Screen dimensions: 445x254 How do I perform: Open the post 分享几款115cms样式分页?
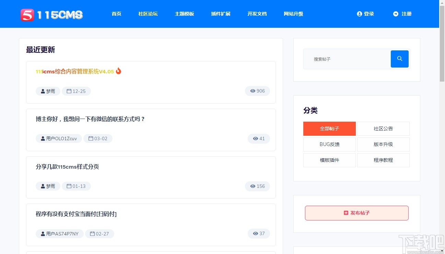(67, 167)
